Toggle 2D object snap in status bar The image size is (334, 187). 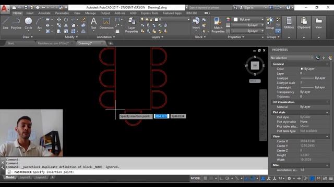253,178
